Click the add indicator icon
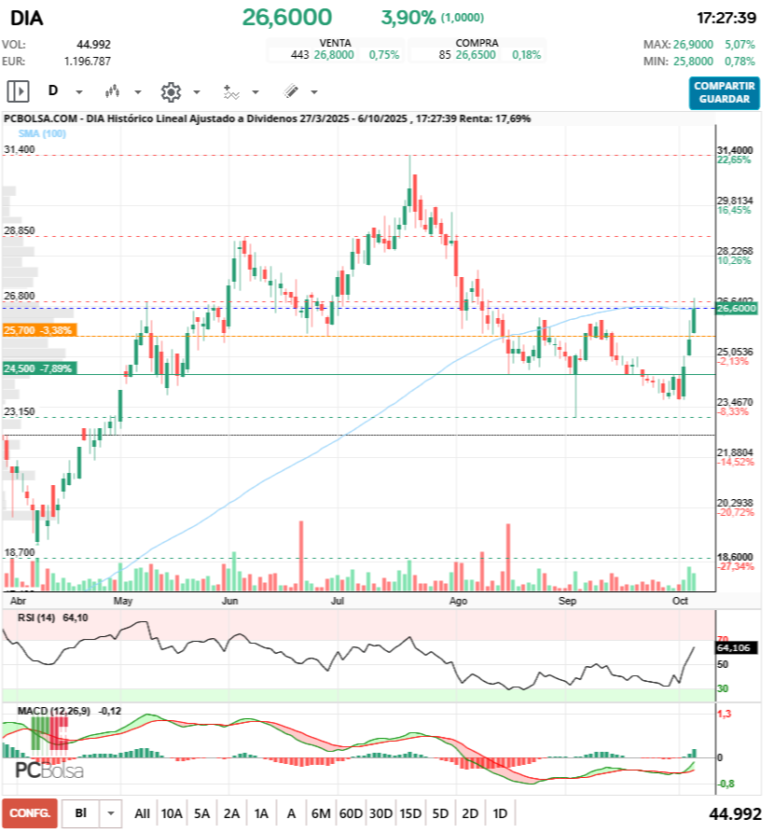The image size is (774, 833). pyautogui.click(x=230, y=90)
